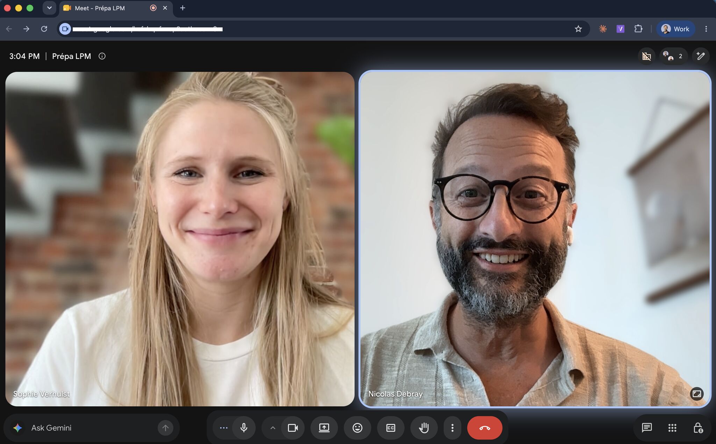716x444 pixels.
Task: Open the Work profile menu
Action: (x=675, y=29)
